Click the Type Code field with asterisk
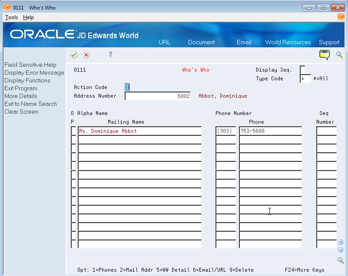This screenshot has height=276, width=348. [305, 79]
